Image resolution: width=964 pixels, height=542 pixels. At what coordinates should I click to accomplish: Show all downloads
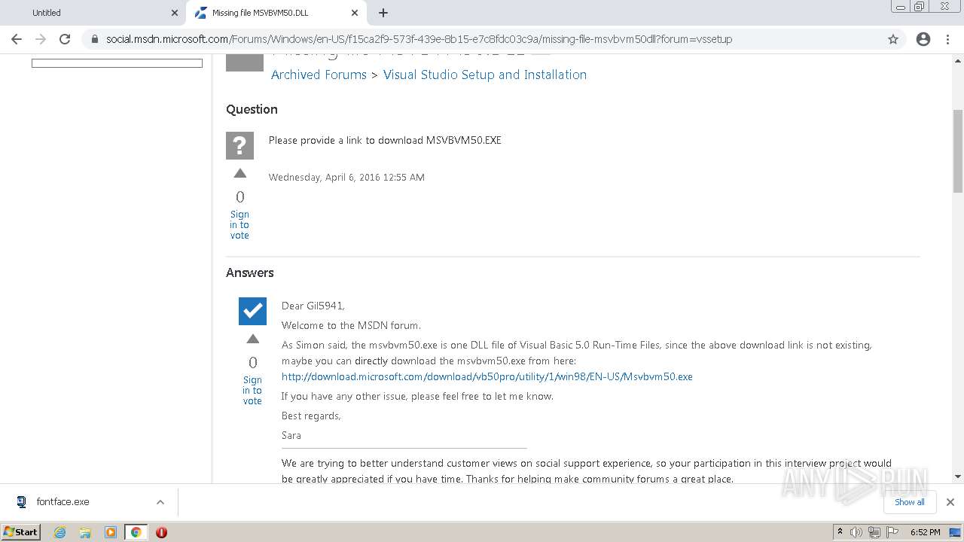910,502
